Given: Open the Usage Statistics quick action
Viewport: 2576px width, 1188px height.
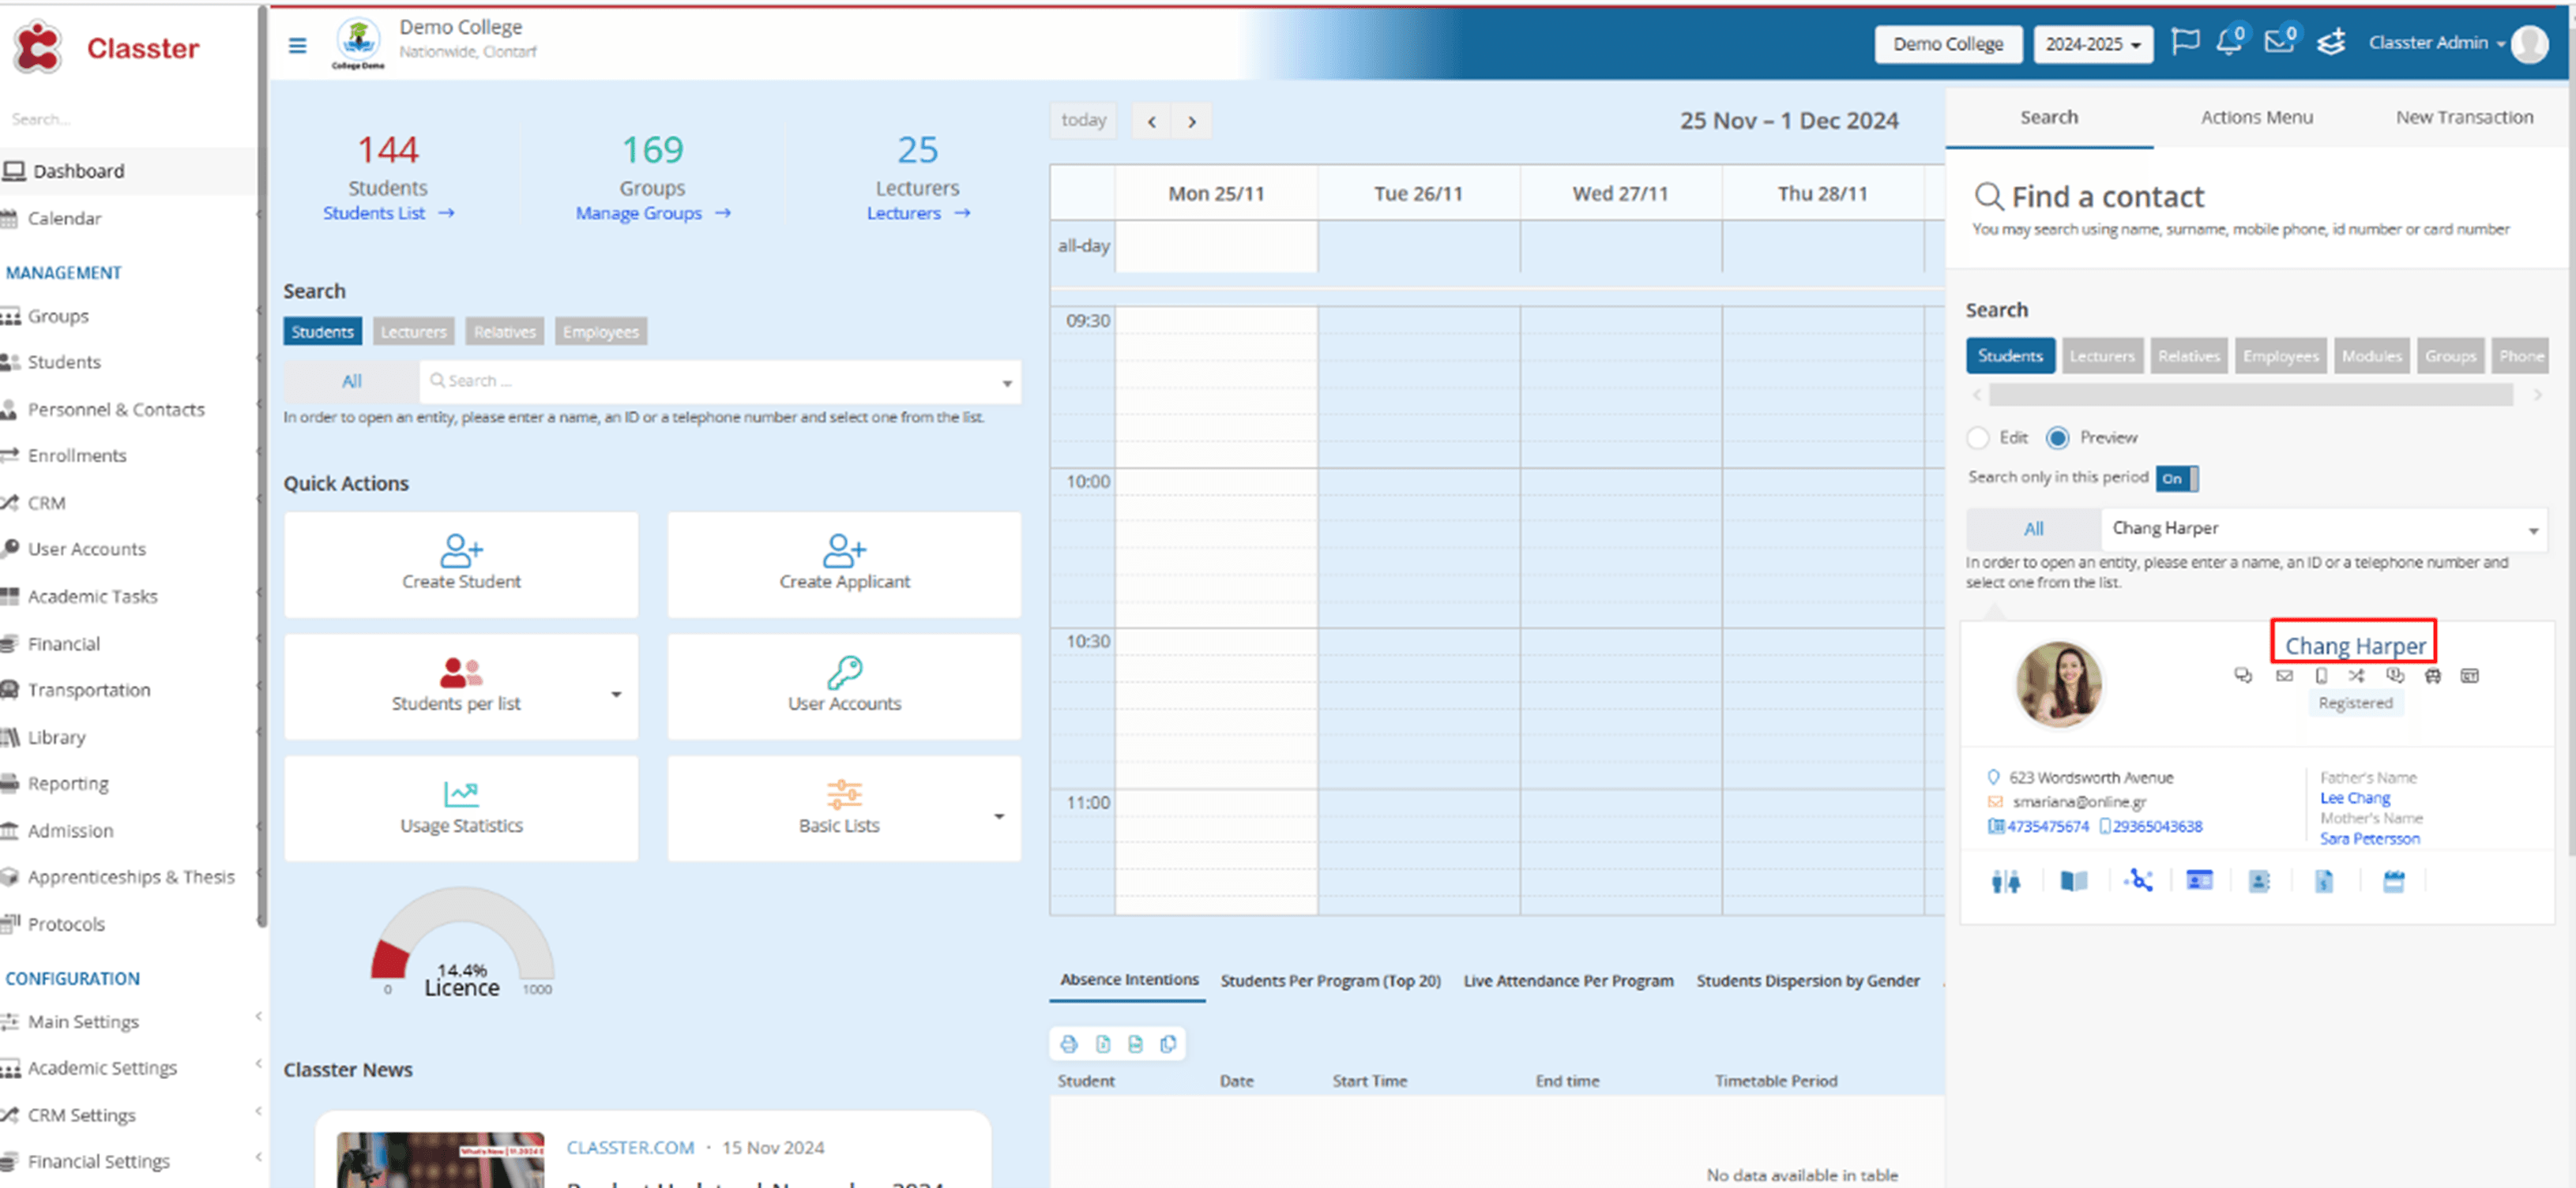Looking at the screenshot, I should pos(461,808).
